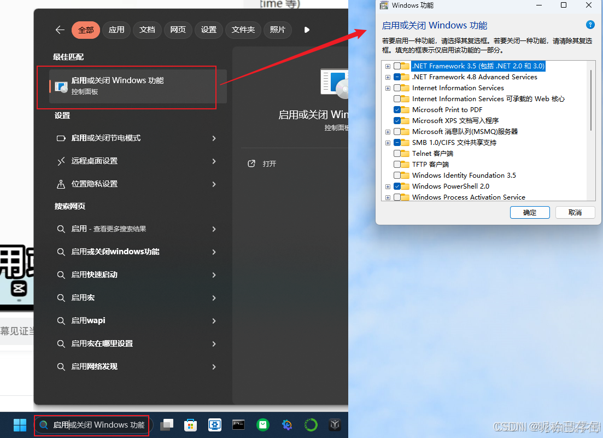The height and width of the screenshot is (438, 603).
Task: Click the search icon next to 启用网络发现
Action: coord(61,366)
